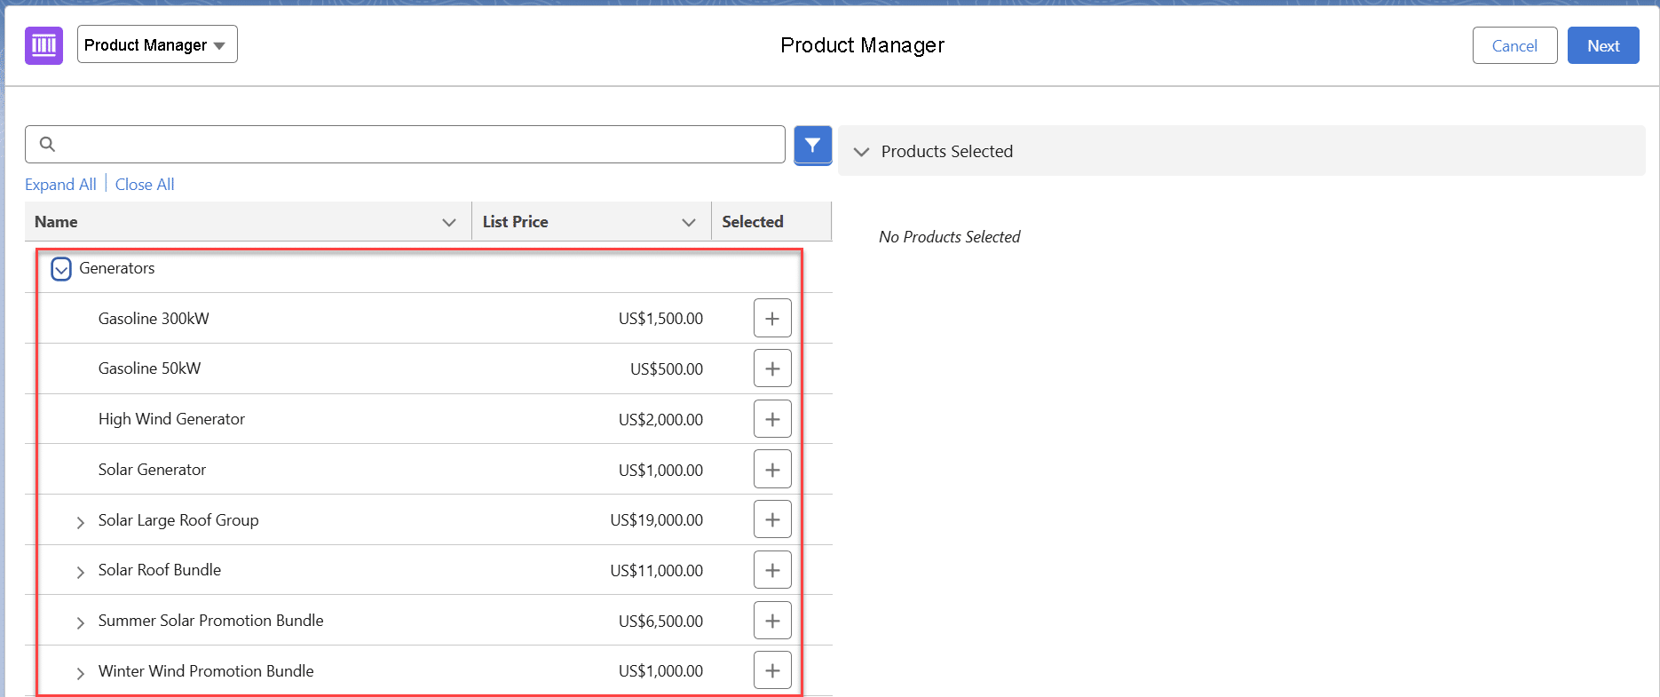This screenshot has width=1660, height=697.
Task: Add Solar Generator with plus icon
Action: coord(772,470)
